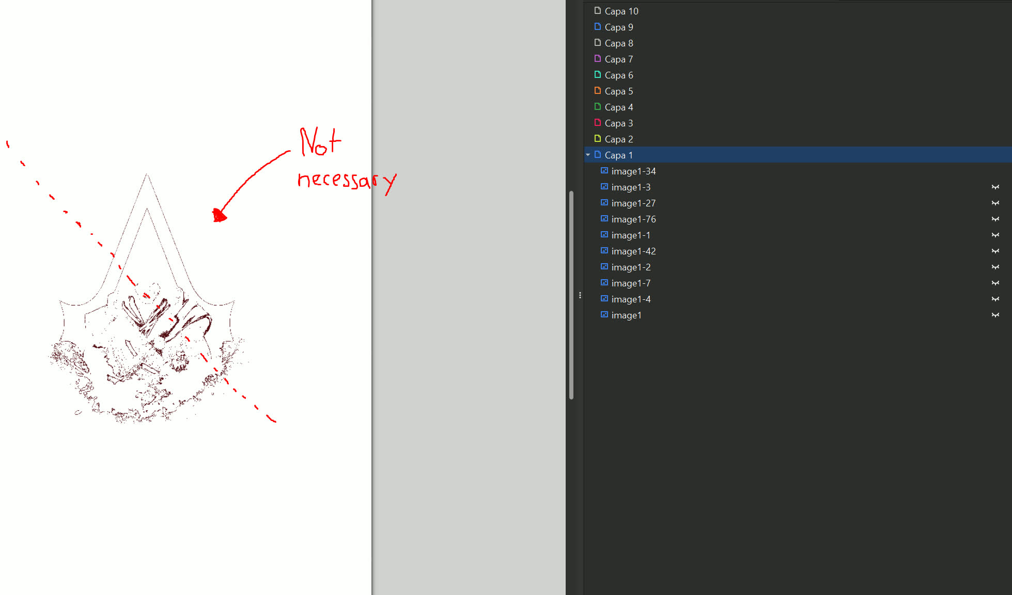The image size is (1012, 595).
Task: Click the image1-76 object icon
Action: (604, 218)
